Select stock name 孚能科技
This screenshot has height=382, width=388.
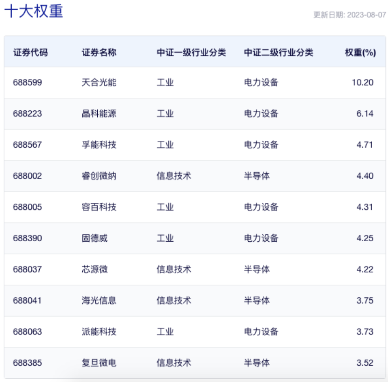99,145
